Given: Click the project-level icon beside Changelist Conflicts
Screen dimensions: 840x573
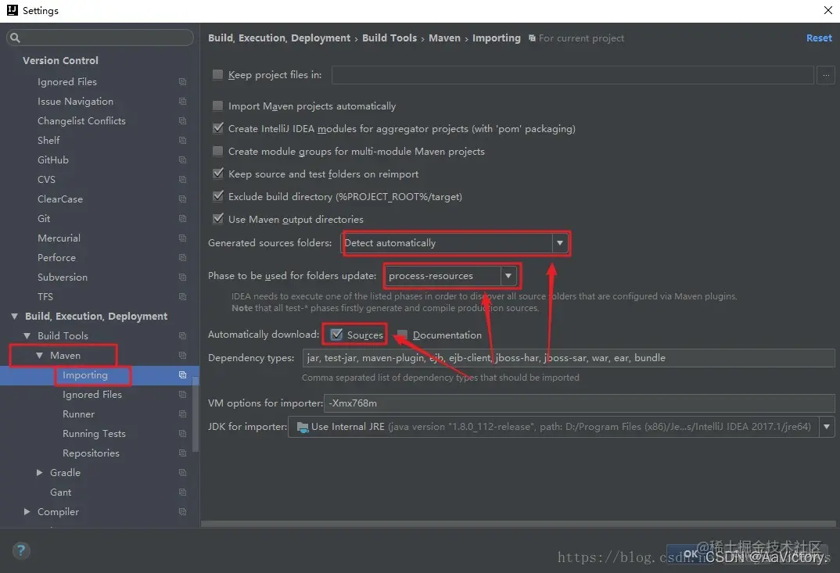Looking at the screenshot, I should [182, 121].
